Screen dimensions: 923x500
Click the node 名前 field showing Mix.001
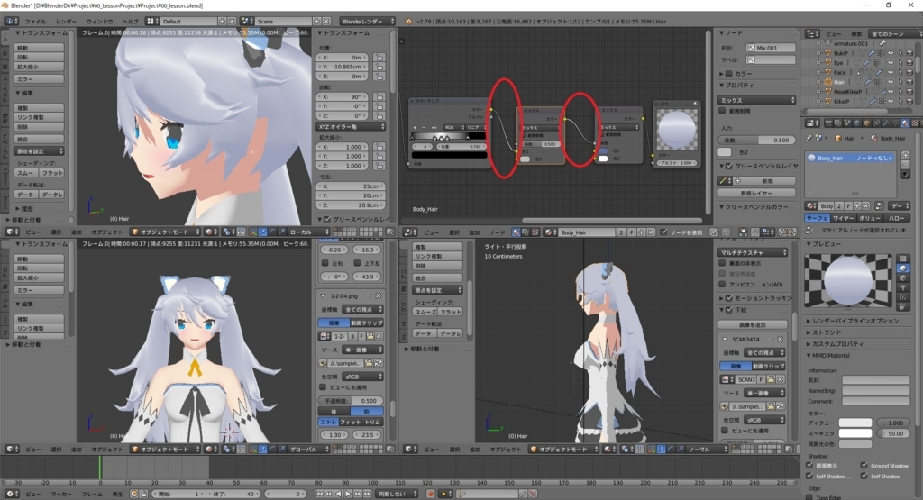pos(772,48)
